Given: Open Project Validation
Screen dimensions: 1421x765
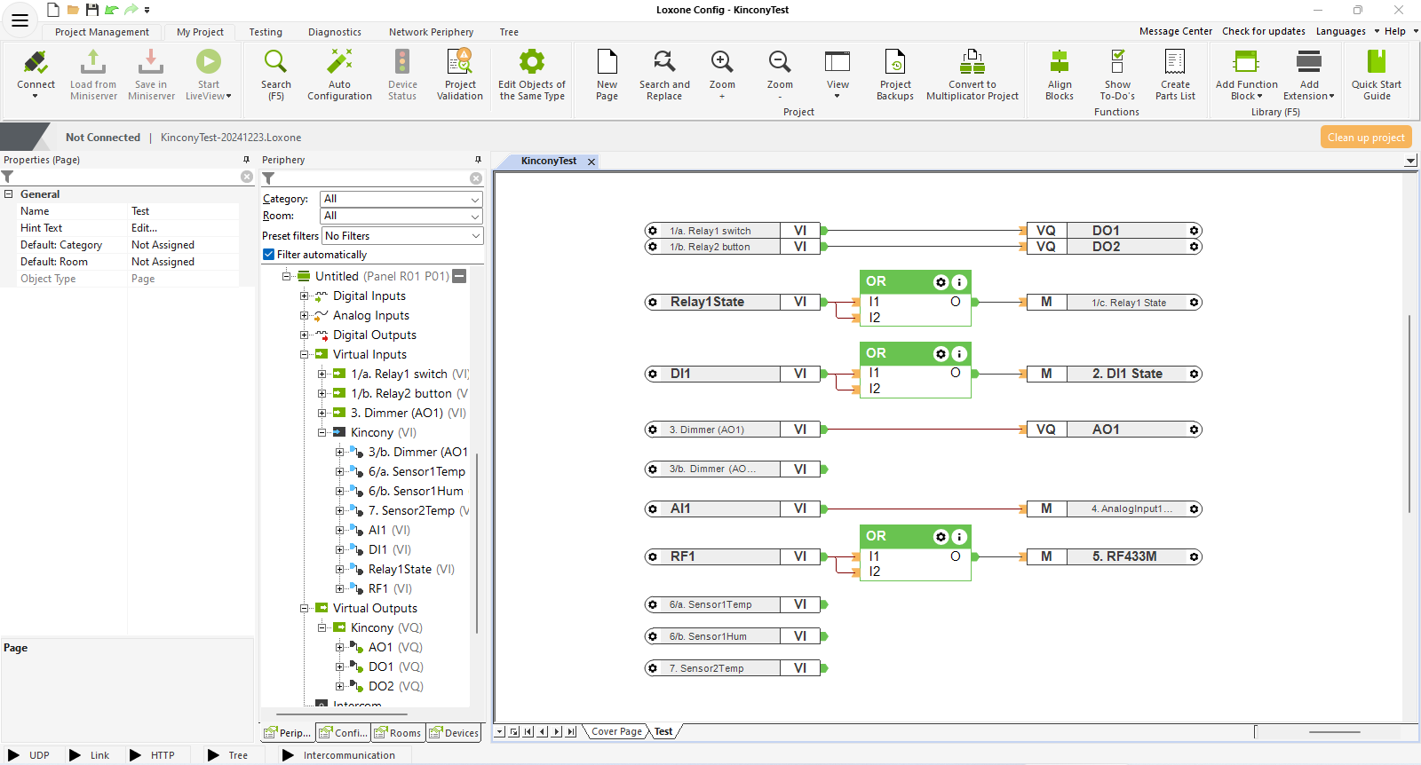Looking at the screenshot, I should pos(460,75).
